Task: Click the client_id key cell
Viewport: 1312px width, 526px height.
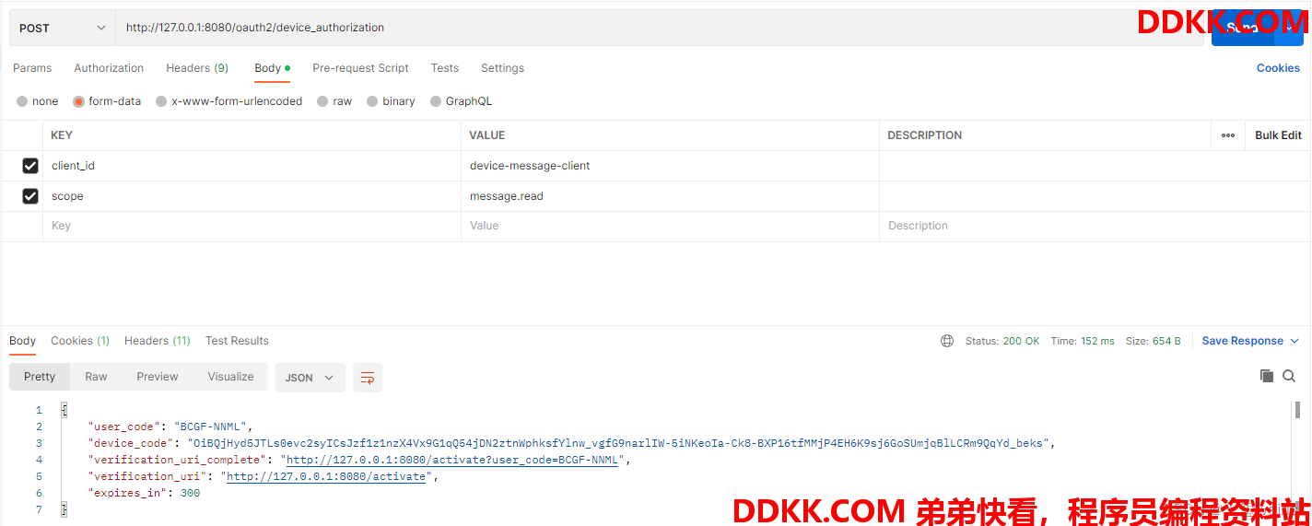Action: click(252, 166)
